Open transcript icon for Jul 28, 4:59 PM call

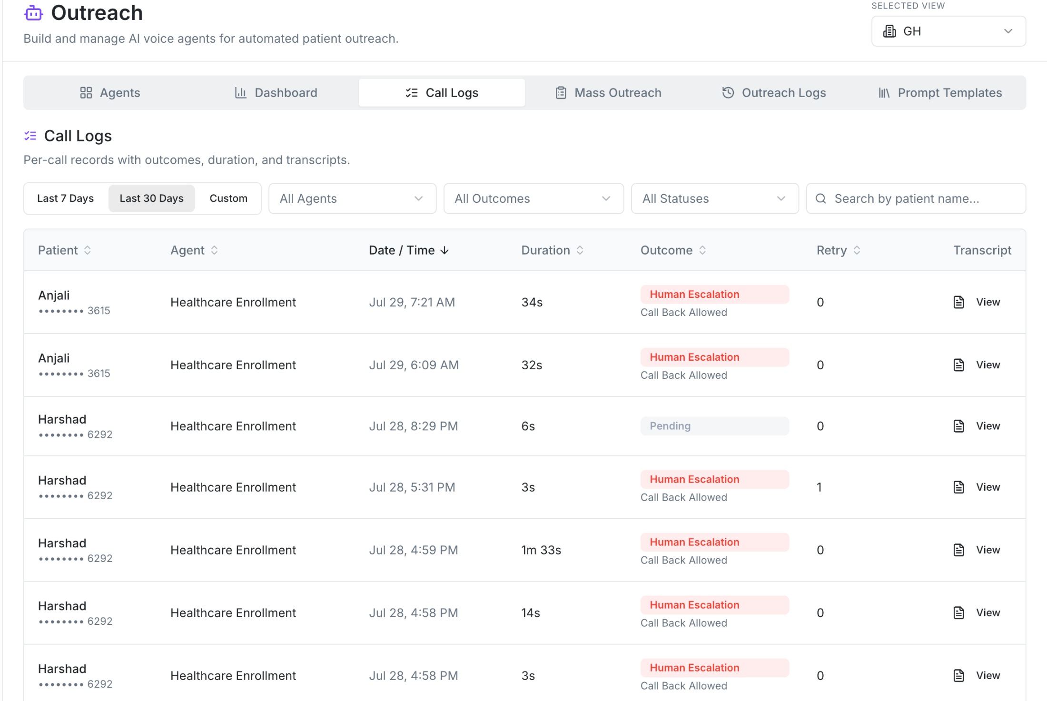pyautogui.click(x=959, y=550)
